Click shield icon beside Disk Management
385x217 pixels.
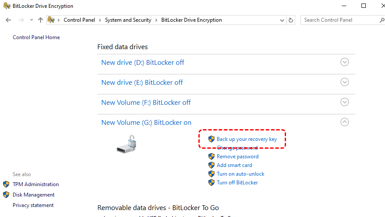click(6, 195)
